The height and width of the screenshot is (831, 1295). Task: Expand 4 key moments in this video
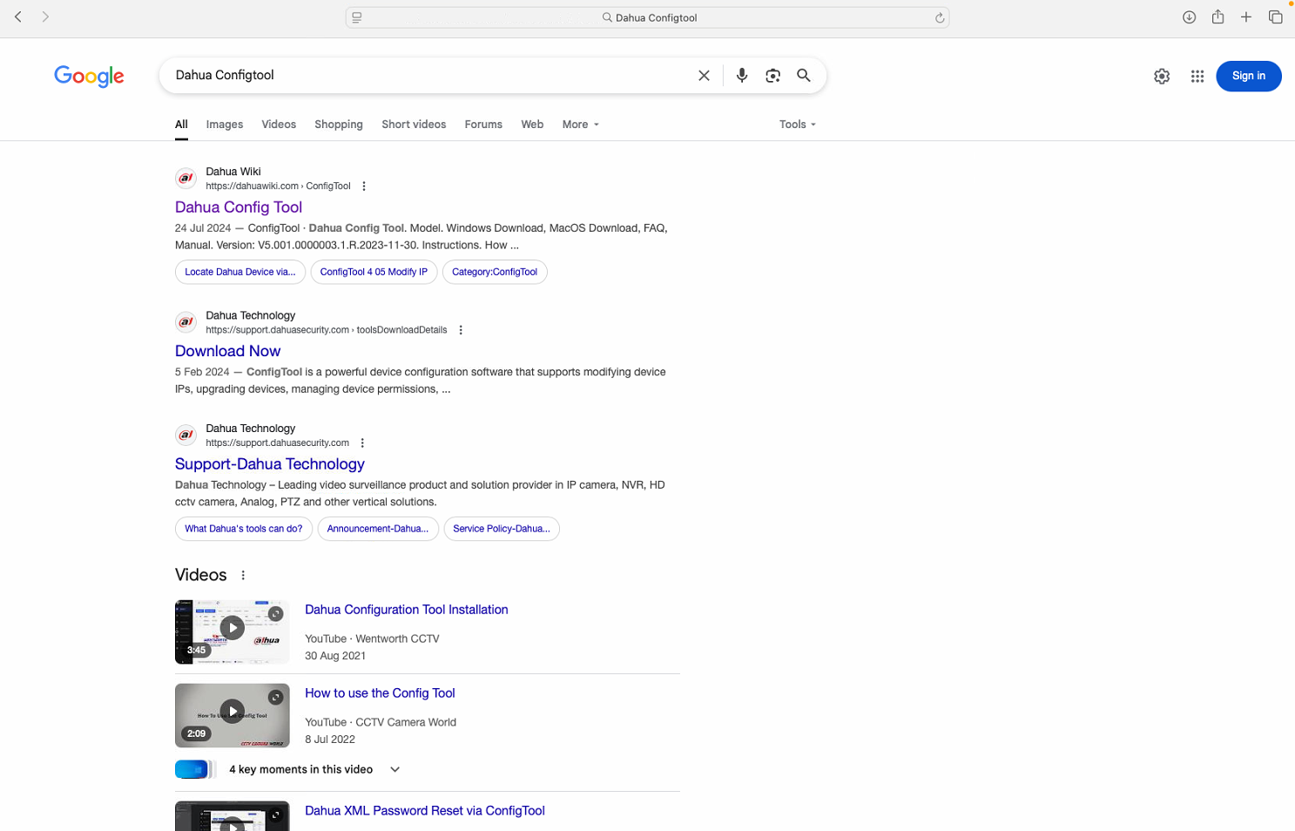[395, 769]
